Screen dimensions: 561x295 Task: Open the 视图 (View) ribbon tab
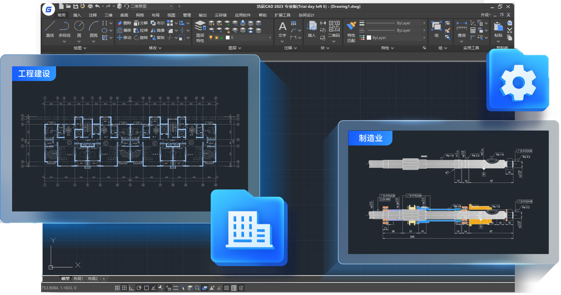(171, 15)
